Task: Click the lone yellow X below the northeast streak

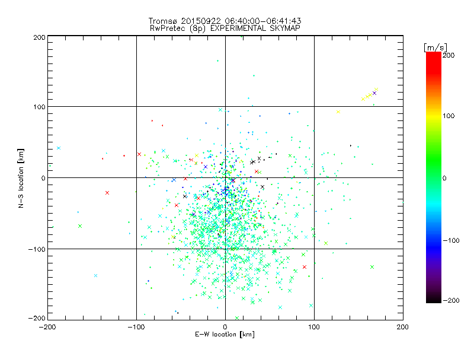Action: click(x=338, y=112)
